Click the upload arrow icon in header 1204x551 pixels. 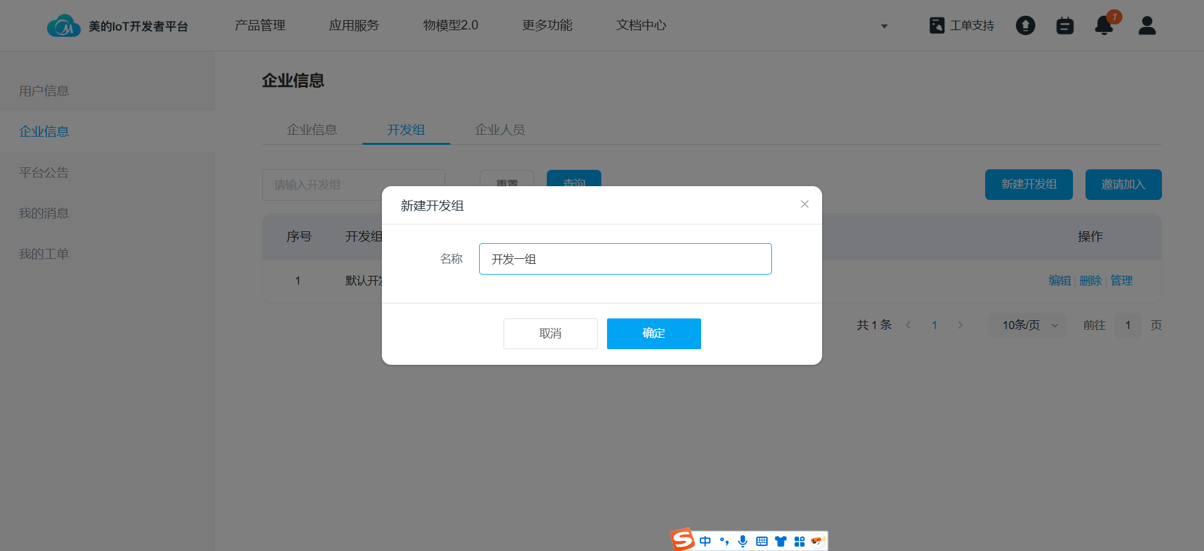point(1025,26)
